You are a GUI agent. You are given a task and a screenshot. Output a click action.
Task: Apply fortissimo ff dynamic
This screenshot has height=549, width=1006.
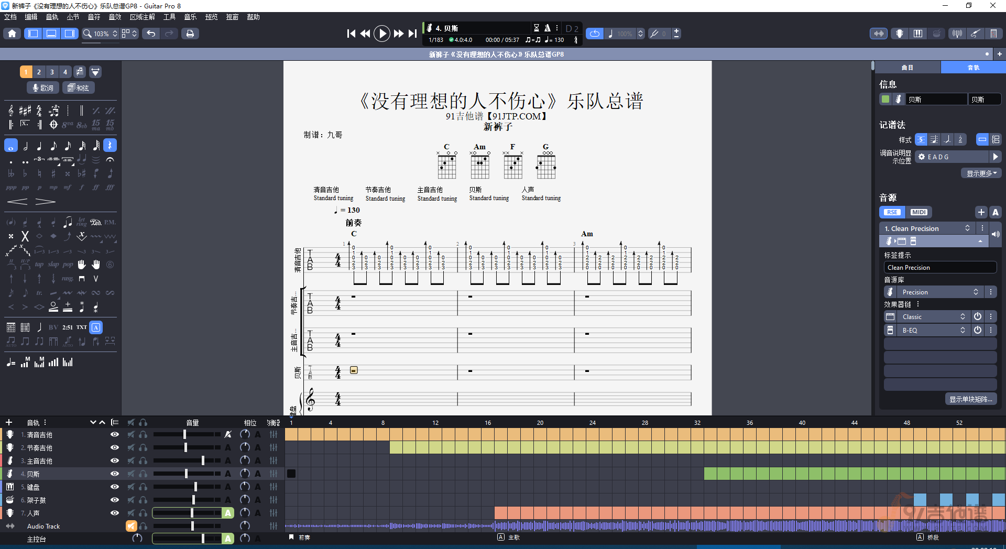pyautogui.click(x=96, y=188)
